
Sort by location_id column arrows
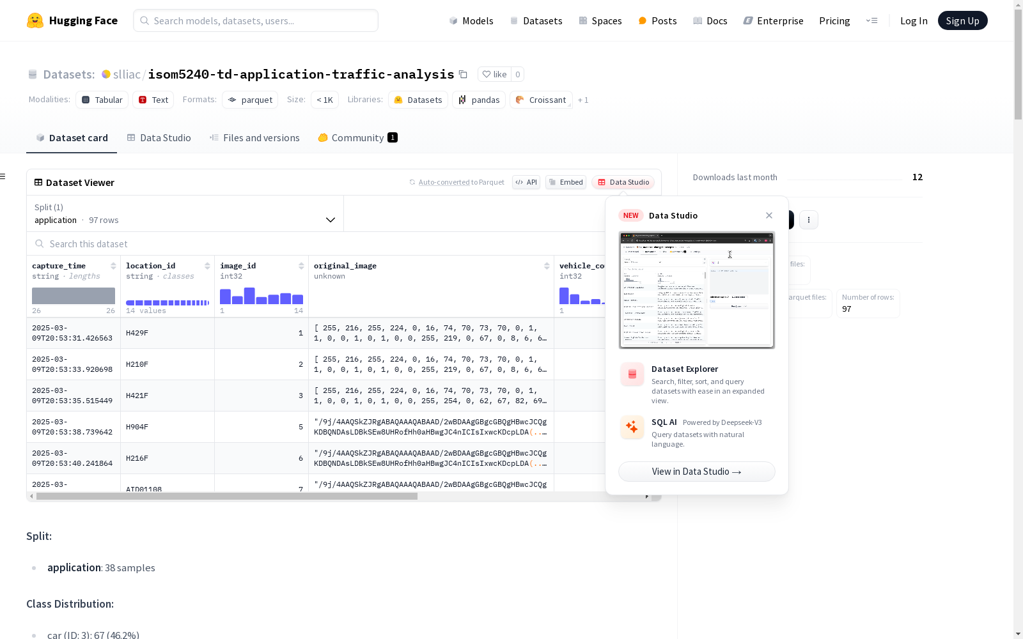(x=207, y=266)
